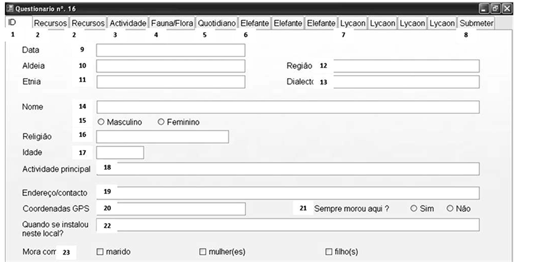Enable the filho(s) checkbox
The image size is (556, 262).
click(329, 252)
